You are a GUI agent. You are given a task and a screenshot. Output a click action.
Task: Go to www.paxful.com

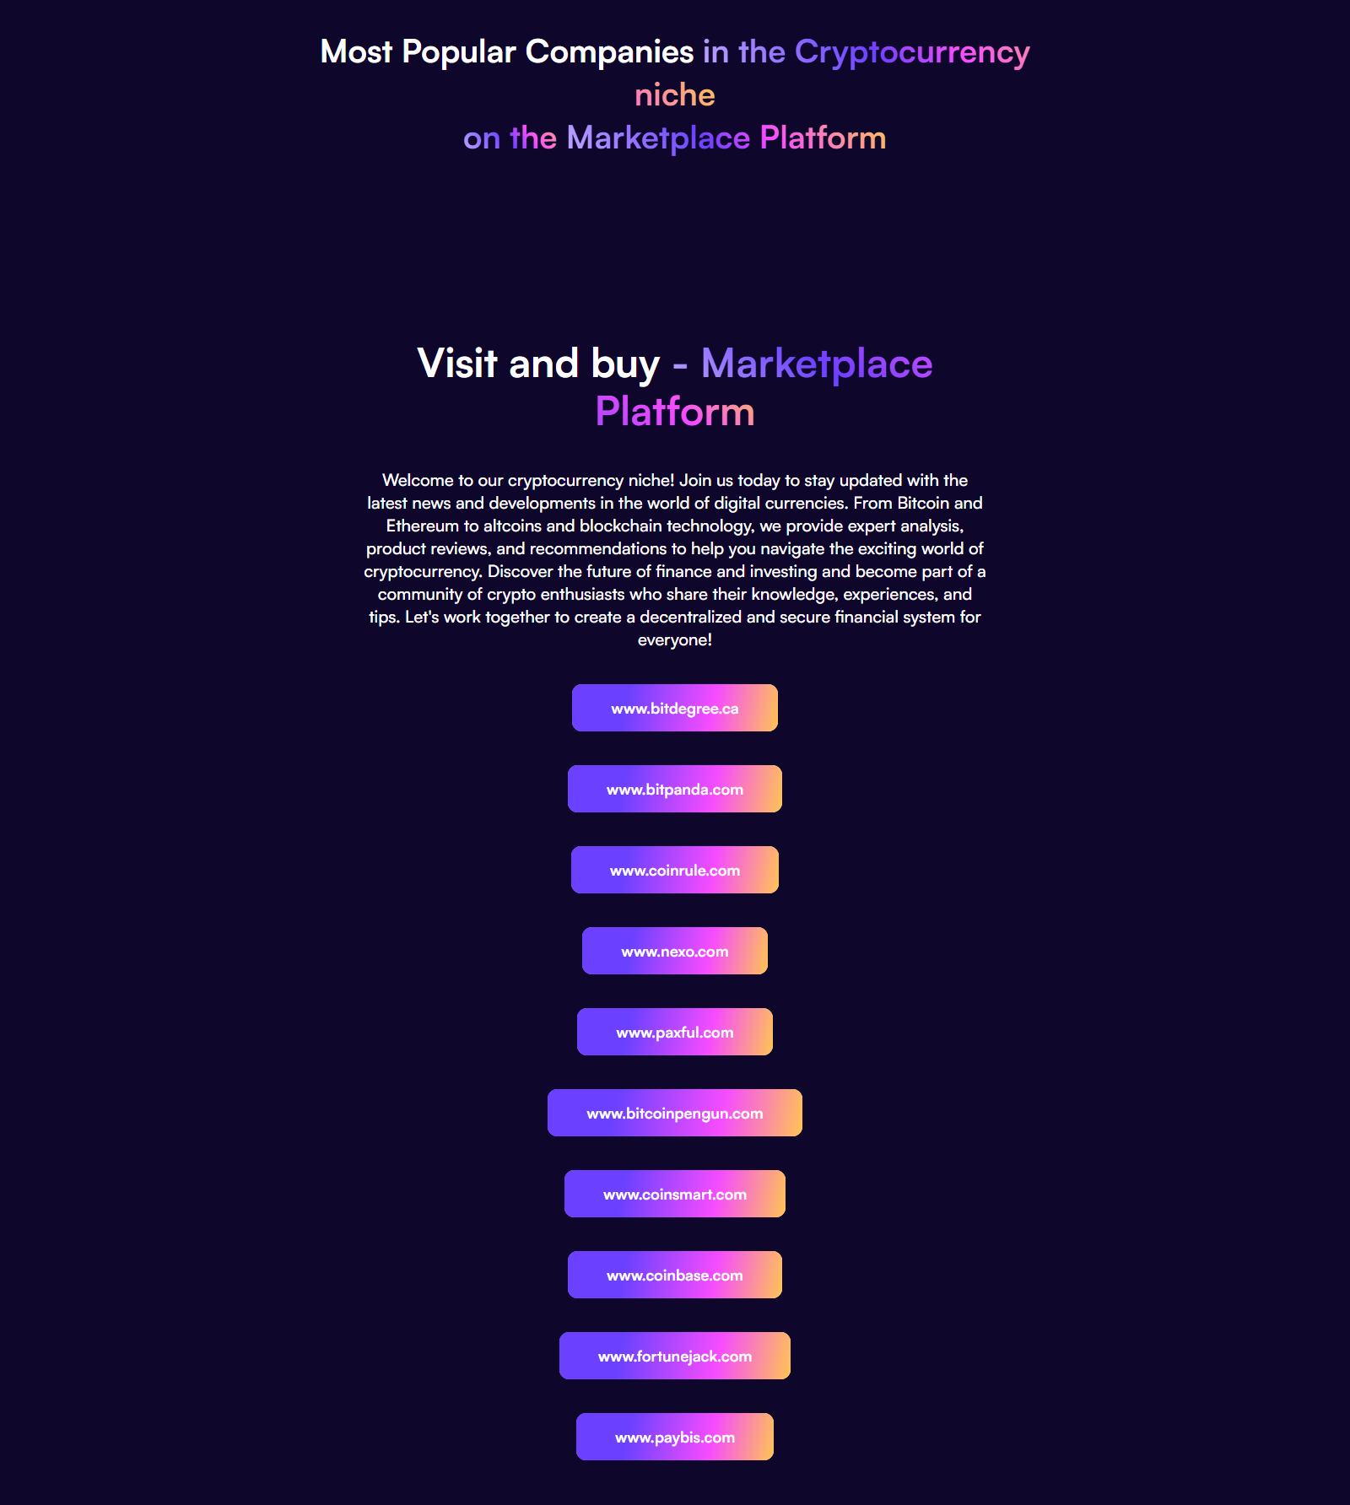pyautogui.click(x=675, y=1032)
